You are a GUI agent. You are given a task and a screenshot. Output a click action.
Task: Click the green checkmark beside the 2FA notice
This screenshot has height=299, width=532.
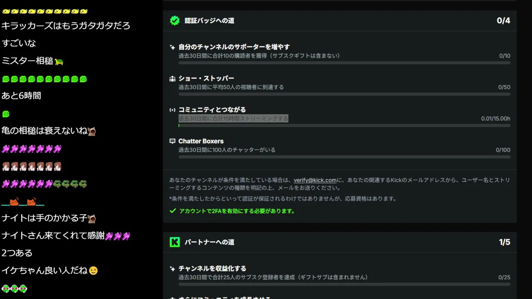[x=172, y=211]
